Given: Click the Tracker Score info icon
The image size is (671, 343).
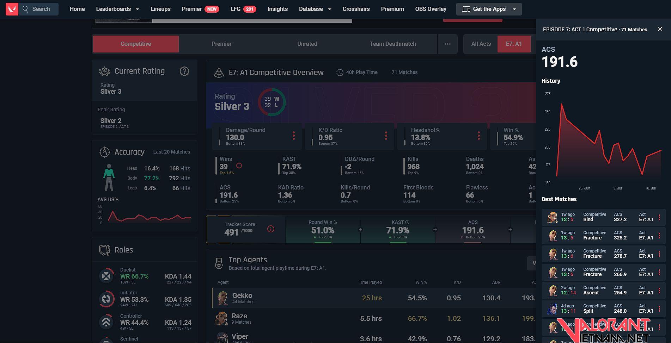Looking at the screenshot, I should [x=271, y=229].
